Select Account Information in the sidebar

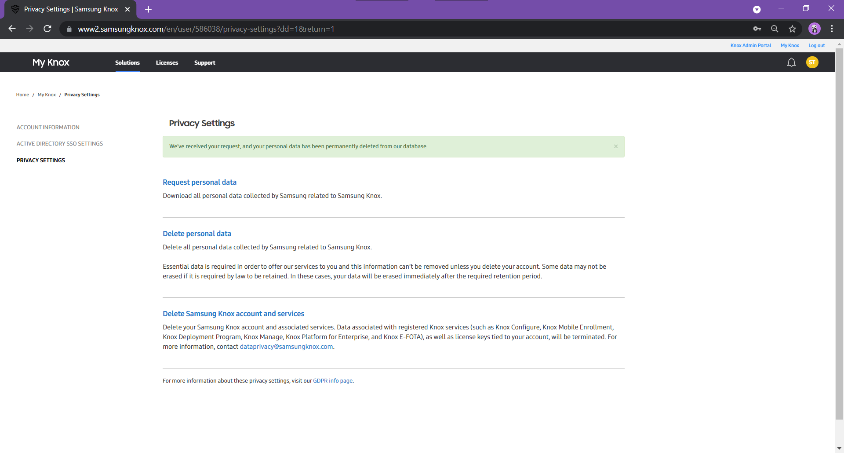pyautogui.click(x=48, y=128)
